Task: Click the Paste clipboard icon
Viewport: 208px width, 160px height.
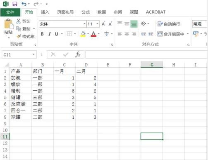Action: pos(9,24)
